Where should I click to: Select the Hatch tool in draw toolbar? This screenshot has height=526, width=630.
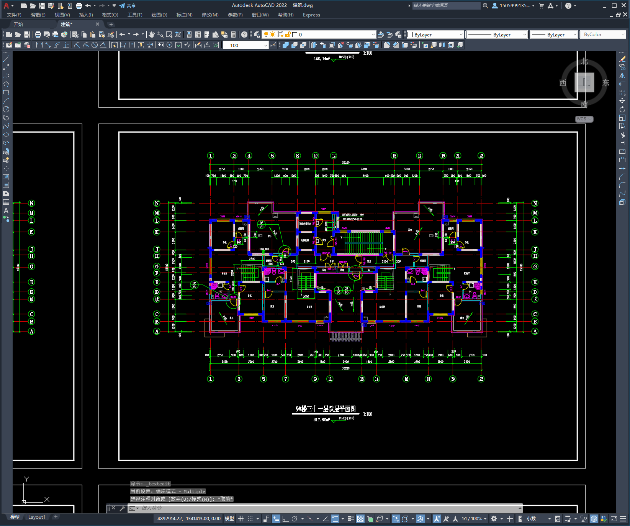tap(6, 177)
